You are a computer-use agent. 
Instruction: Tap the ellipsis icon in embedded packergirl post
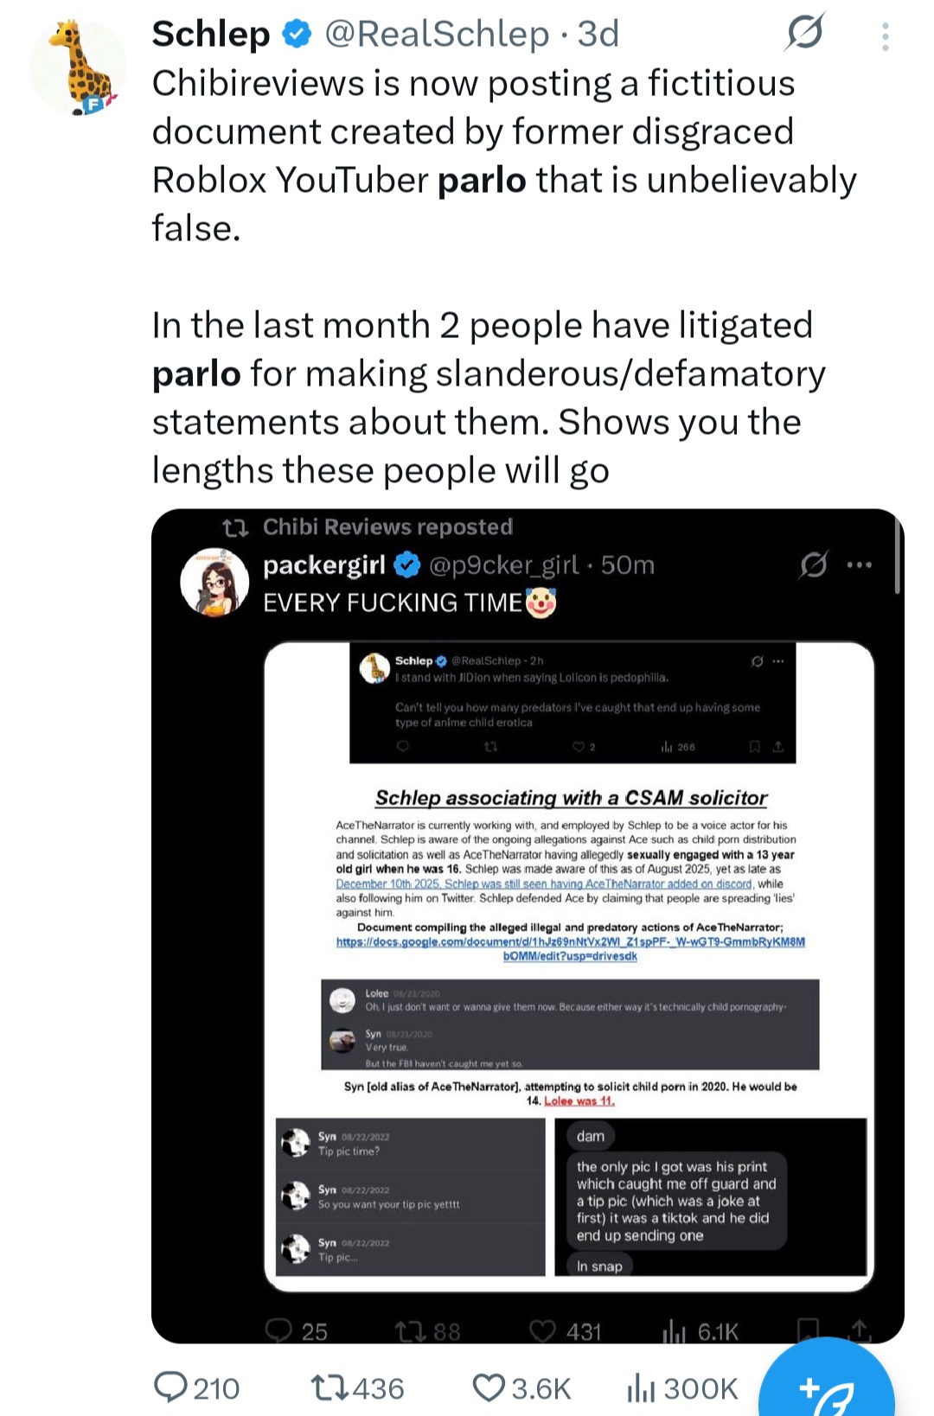[859, 564]
